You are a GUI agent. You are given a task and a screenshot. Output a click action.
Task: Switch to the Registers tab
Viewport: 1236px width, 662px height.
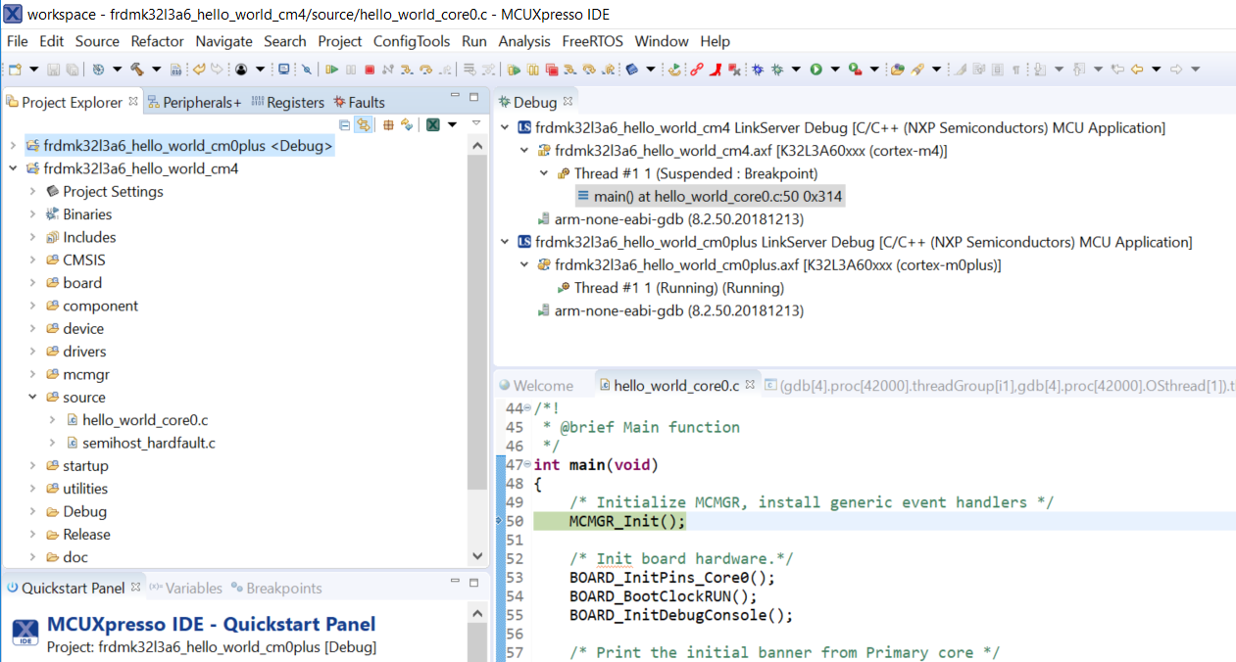click(288, 102)
